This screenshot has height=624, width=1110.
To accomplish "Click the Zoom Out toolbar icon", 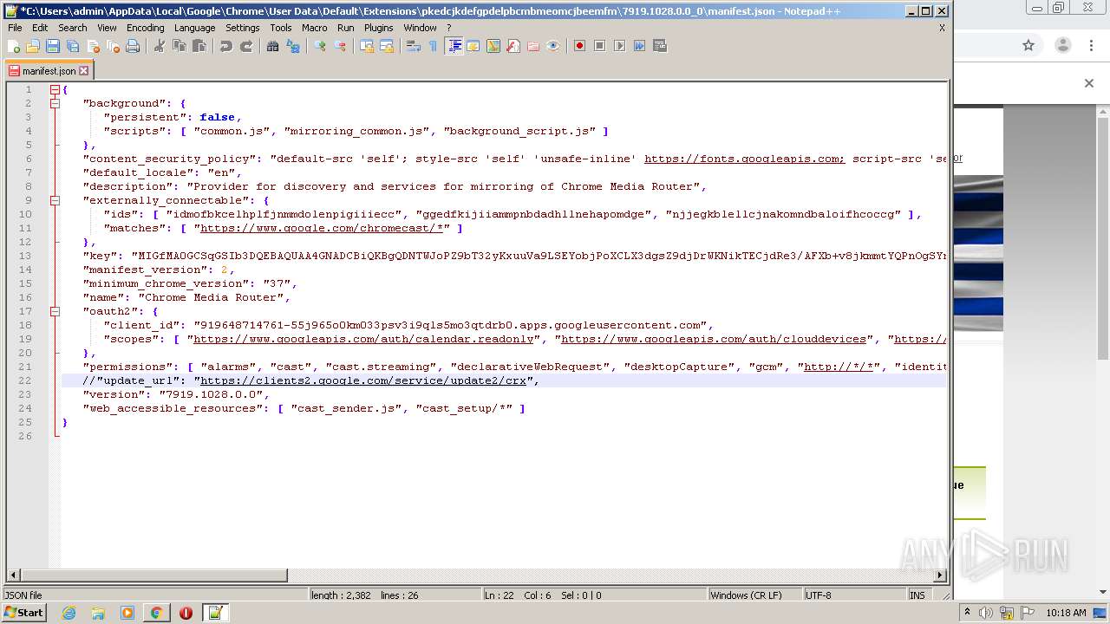I will coord(340,46).
